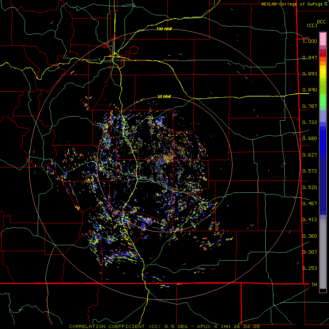Select the 0.307 legend value
This screenshot has height=329, width=329.
pyautogui.click(x=310, y=252)
